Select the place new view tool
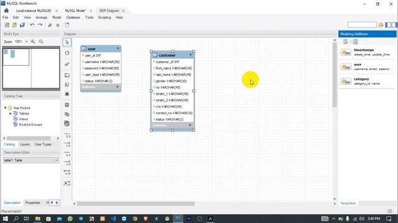Image resolution: width=398 pixels, height=223 pixels. 67,114
